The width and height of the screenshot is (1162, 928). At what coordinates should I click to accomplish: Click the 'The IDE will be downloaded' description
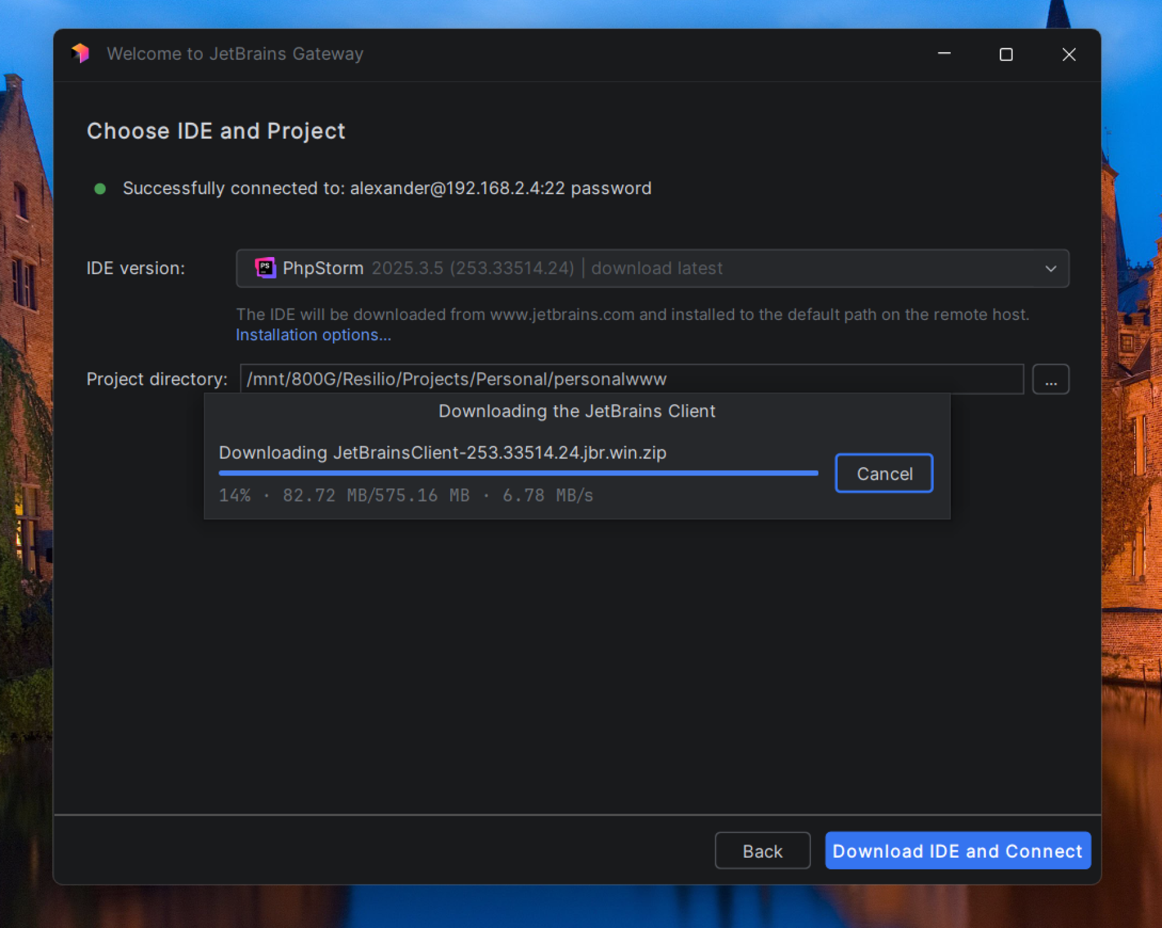(632, 315)
